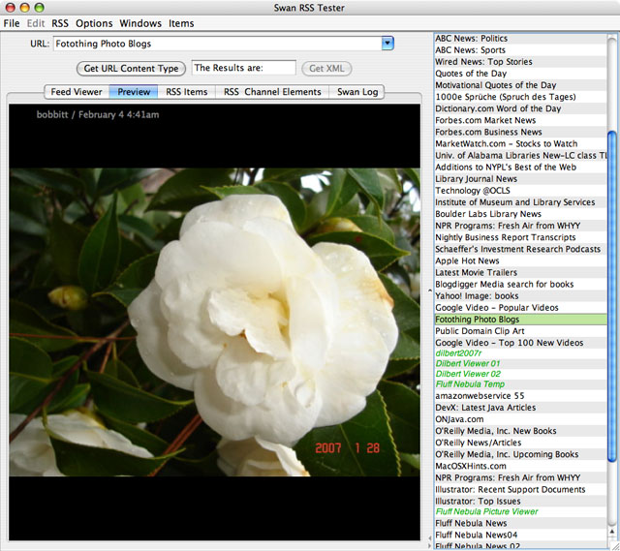Select Wired News: Top Stories feed
Viewport: 620px width, 551px height.
483,62
